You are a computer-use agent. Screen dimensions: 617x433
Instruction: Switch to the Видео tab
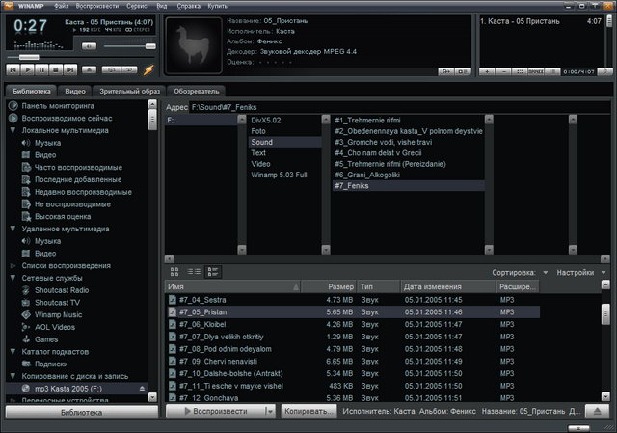(x=75, y=91)
